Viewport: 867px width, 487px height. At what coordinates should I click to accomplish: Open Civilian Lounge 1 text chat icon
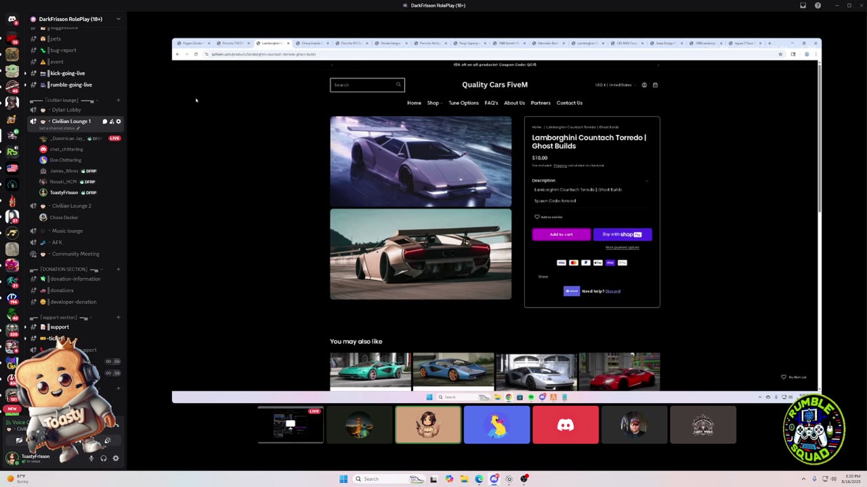pyautogui.click(x=105, y=122)
